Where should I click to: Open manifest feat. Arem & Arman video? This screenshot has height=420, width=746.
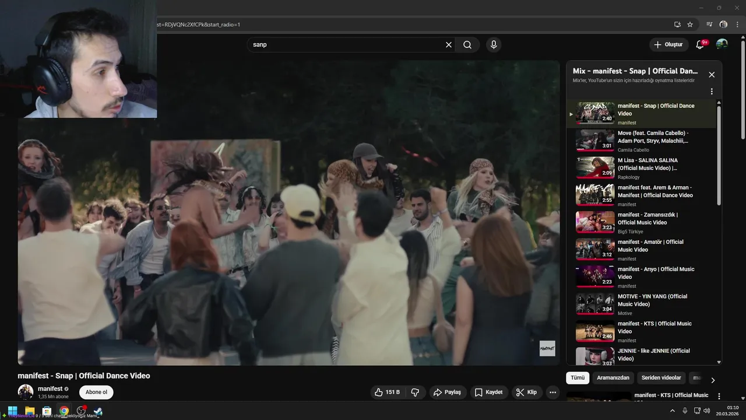click(641, 195)
